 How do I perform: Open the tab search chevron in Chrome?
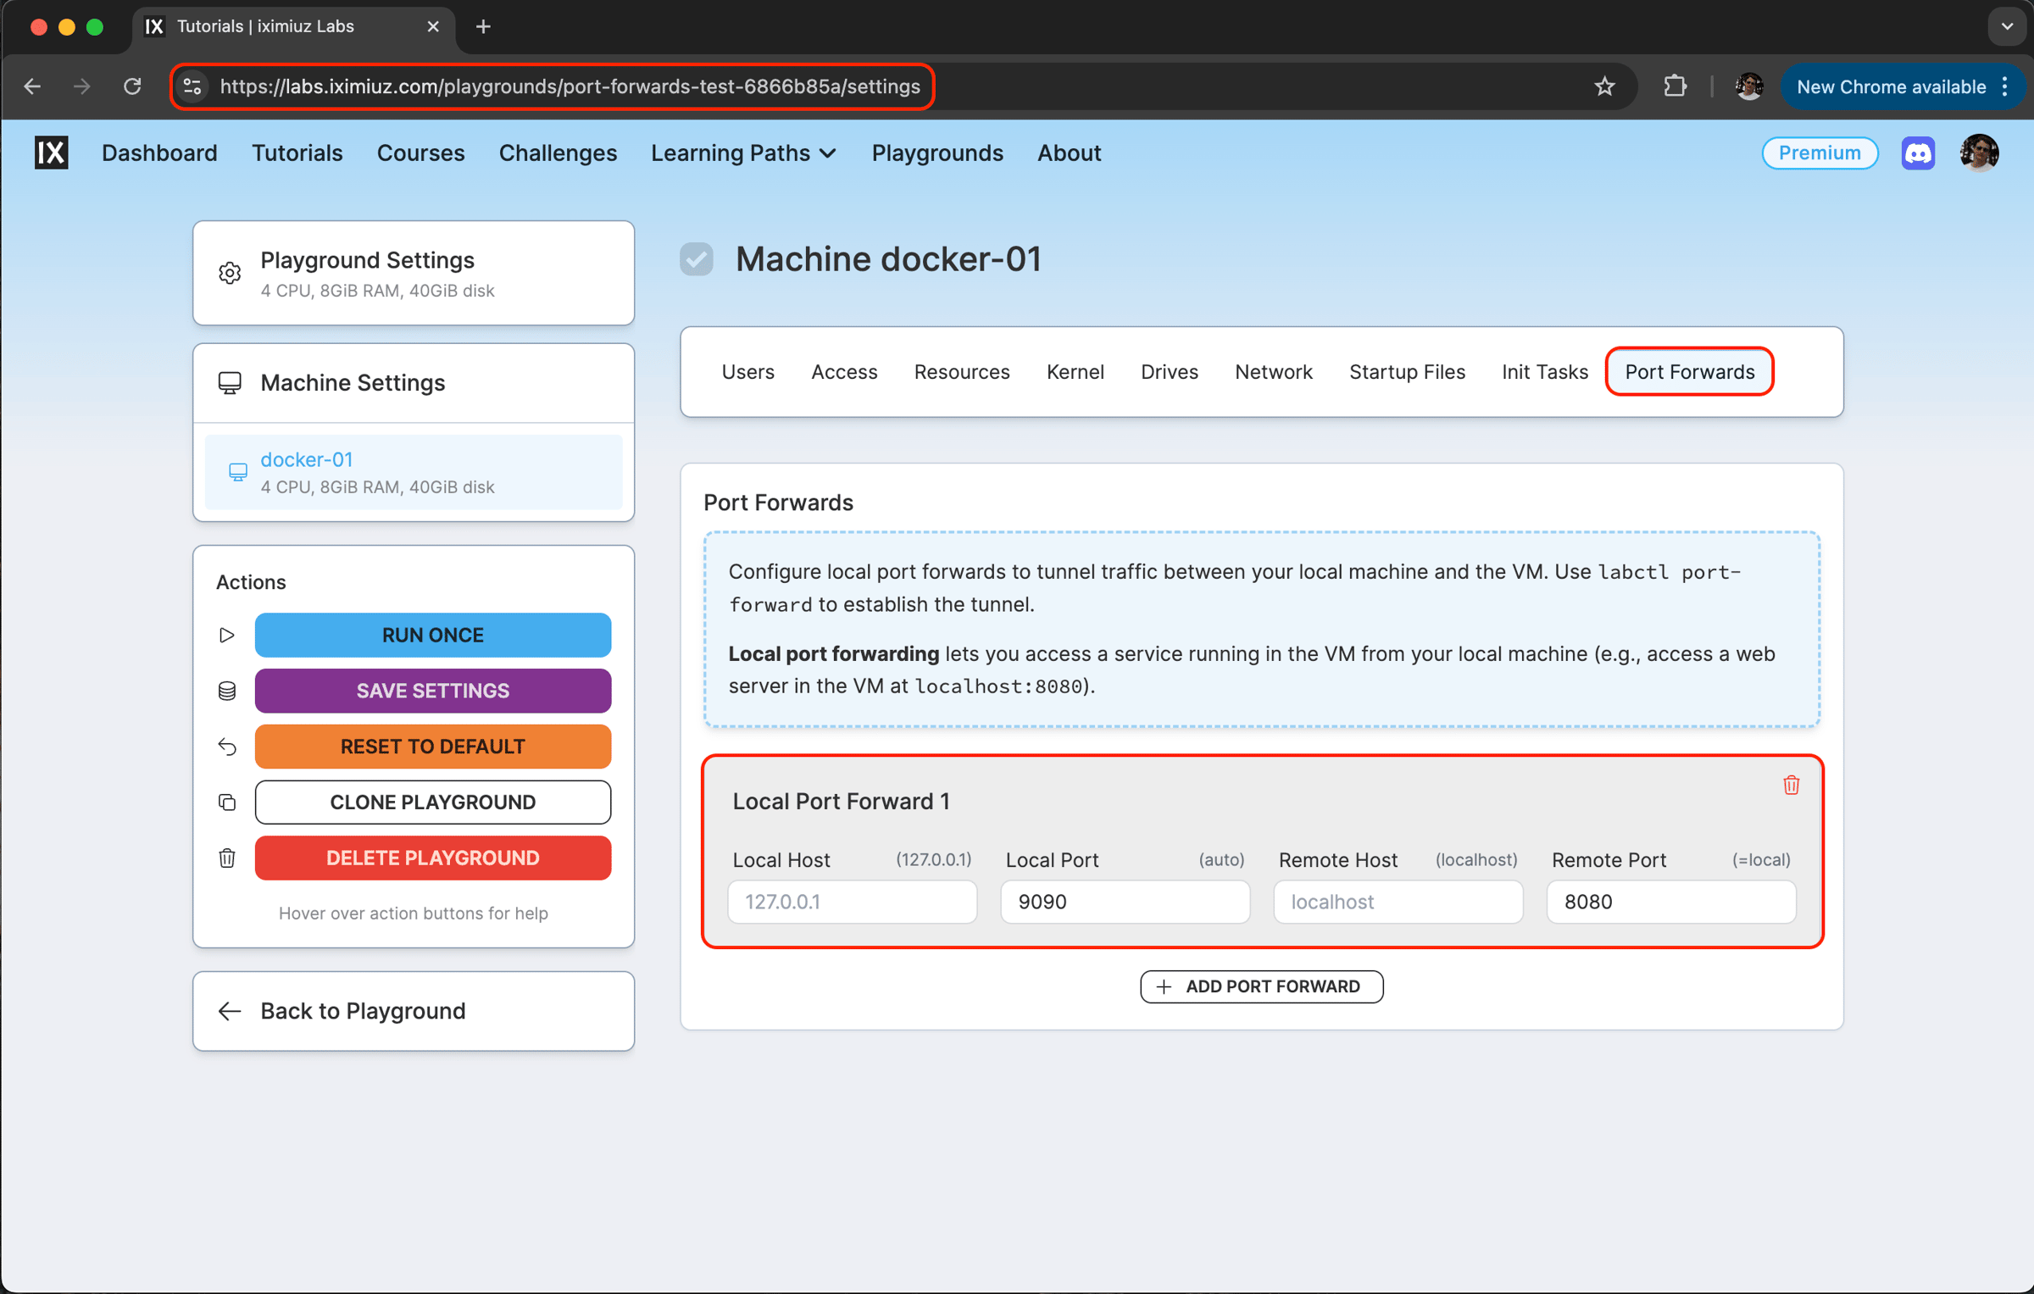2006,26
